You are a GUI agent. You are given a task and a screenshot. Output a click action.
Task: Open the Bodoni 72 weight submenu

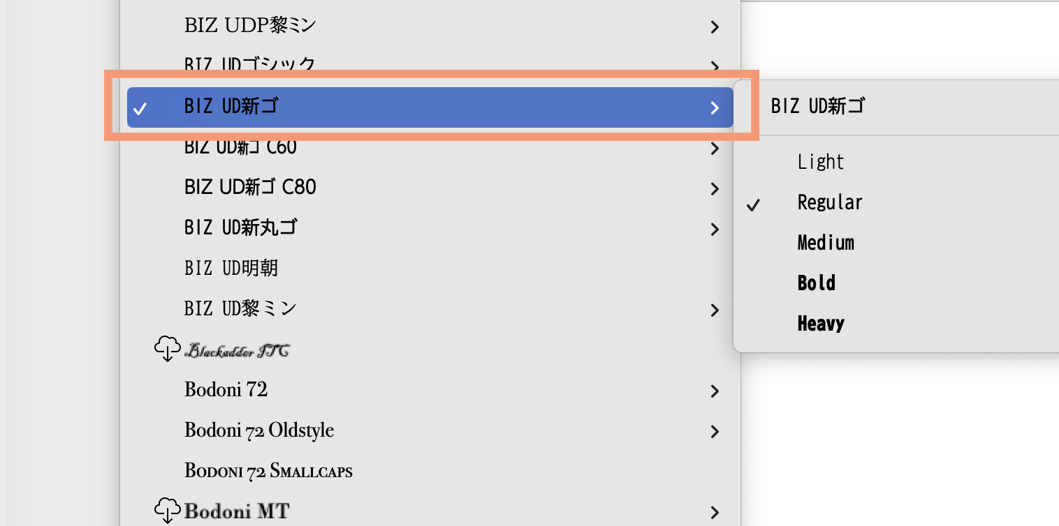tap(714, 391)
